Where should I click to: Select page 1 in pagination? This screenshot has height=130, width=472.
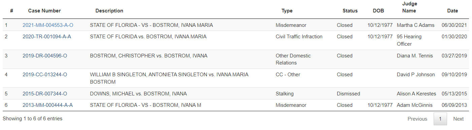pyautogui.click(x=440, y=119)
